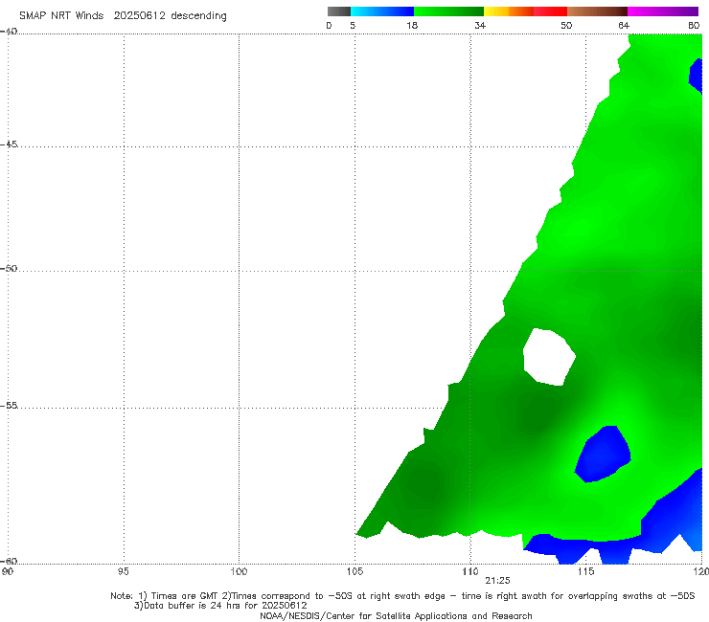709x622 pixels.
Task: Click the color bar label "34"
Action: 480,25
